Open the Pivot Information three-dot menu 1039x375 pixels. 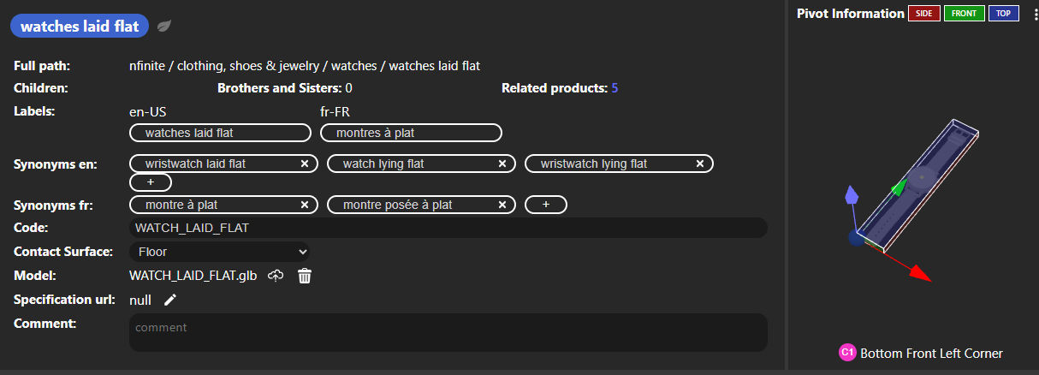point(1033,14)
